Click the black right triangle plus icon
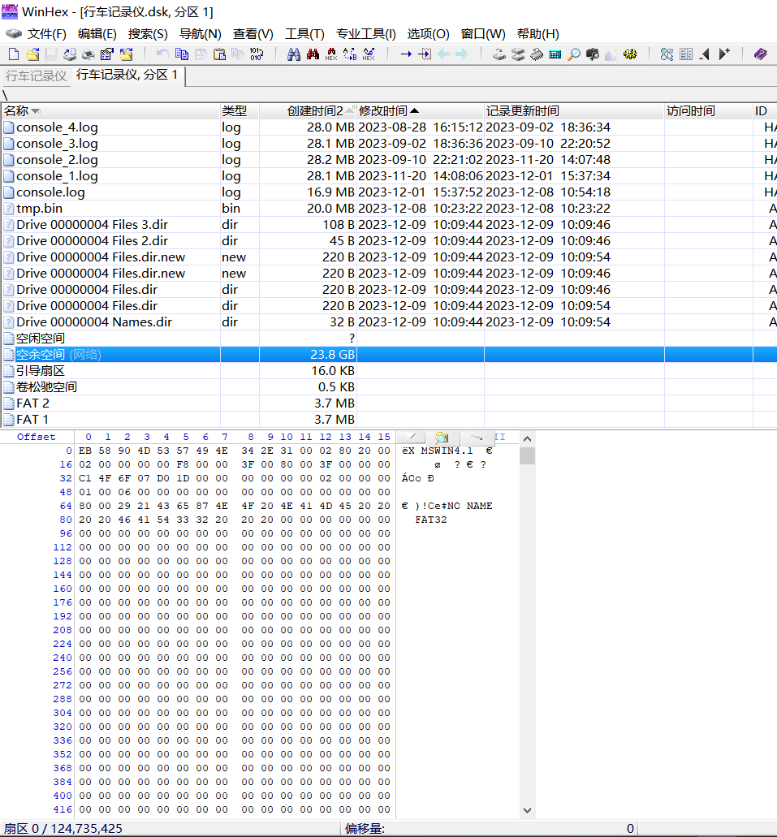777x837 pixels. 724,54
